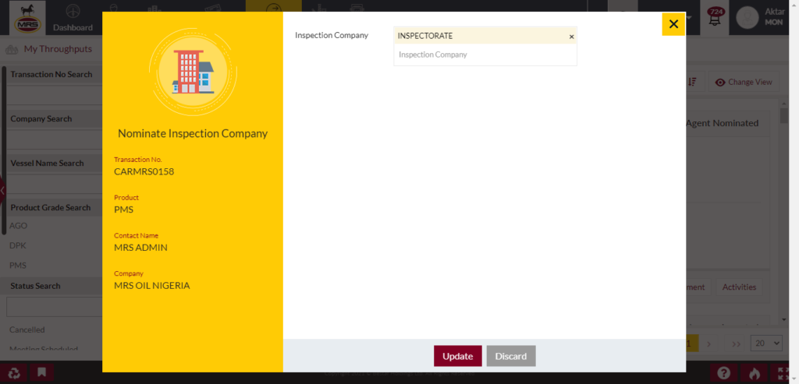This screenshot has width=799, height=384.
Task: Click the Update button
Action: [457, 356]
